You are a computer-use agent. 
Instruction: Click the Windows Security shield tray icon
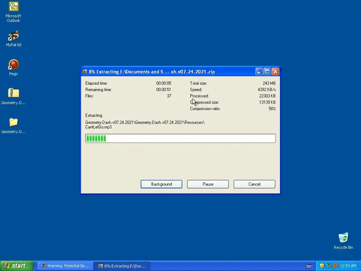pos(322,266)
